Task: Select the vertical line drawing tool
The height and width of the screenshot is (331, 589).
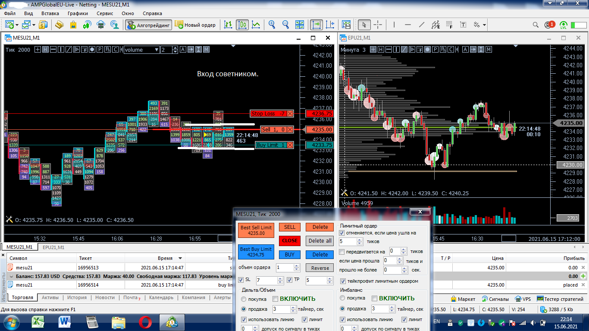Action: (395, 25)
